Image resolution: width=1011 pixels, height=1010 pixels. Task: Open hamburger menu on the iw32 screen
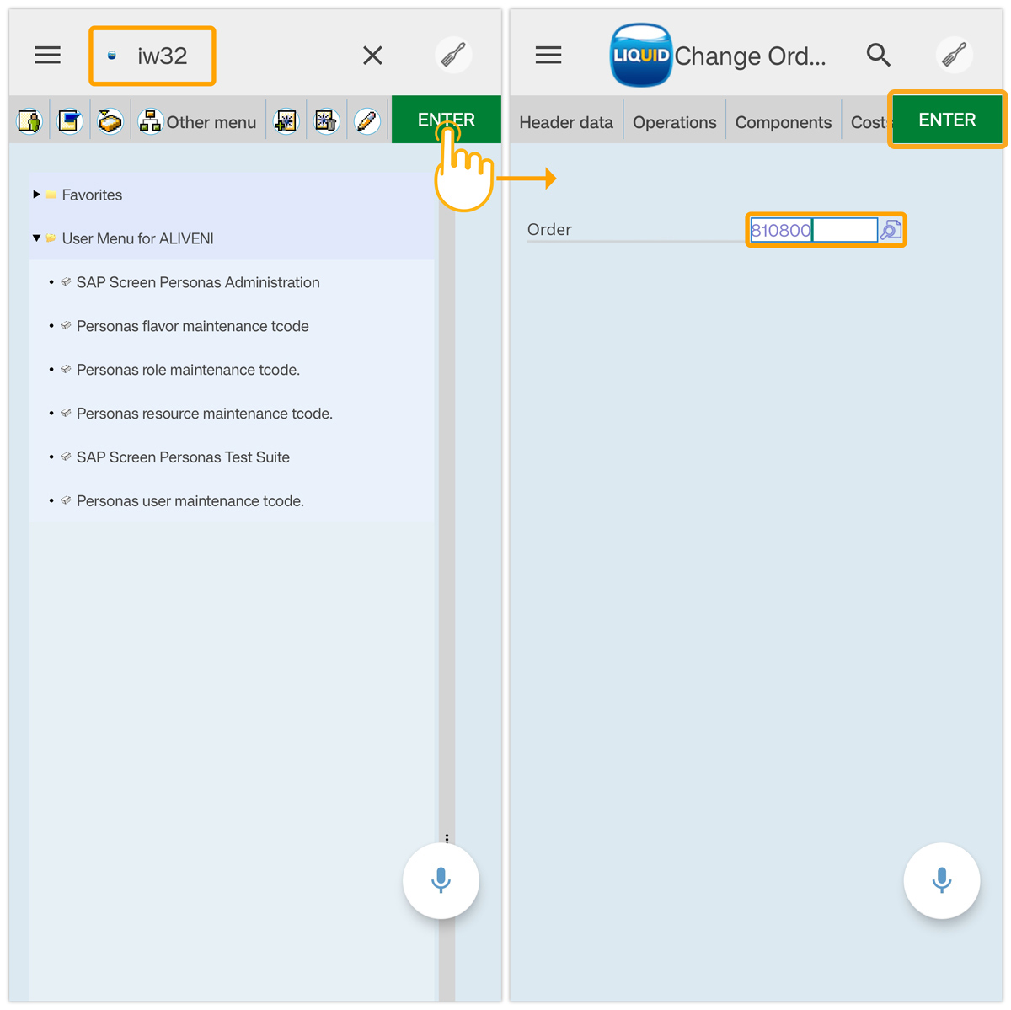point(47,56)
